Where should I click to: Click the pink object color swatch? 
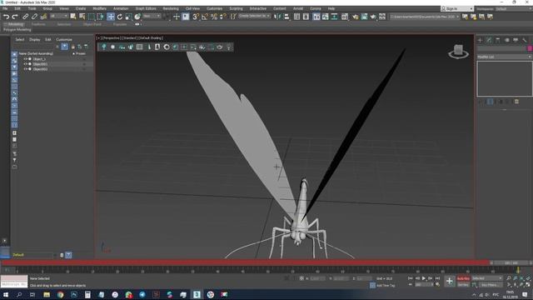pyautogui.click(x=530, y=48)
